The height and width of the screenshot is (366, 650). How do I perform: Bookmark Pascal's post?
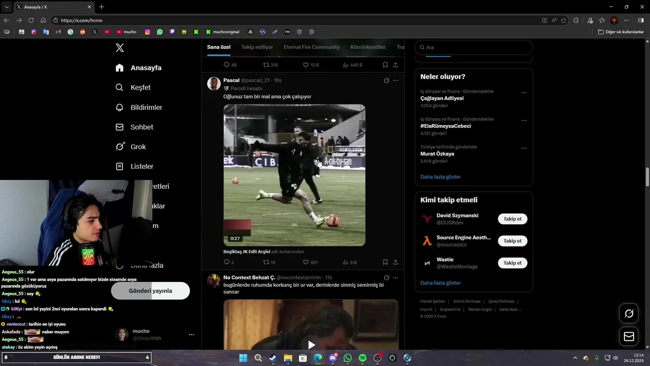(x=385, y=262)
